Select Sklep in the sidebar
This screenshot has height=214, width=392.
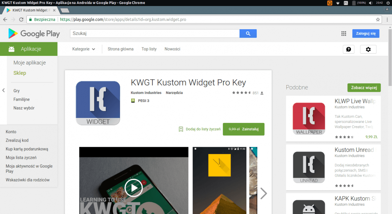[20, 73]
